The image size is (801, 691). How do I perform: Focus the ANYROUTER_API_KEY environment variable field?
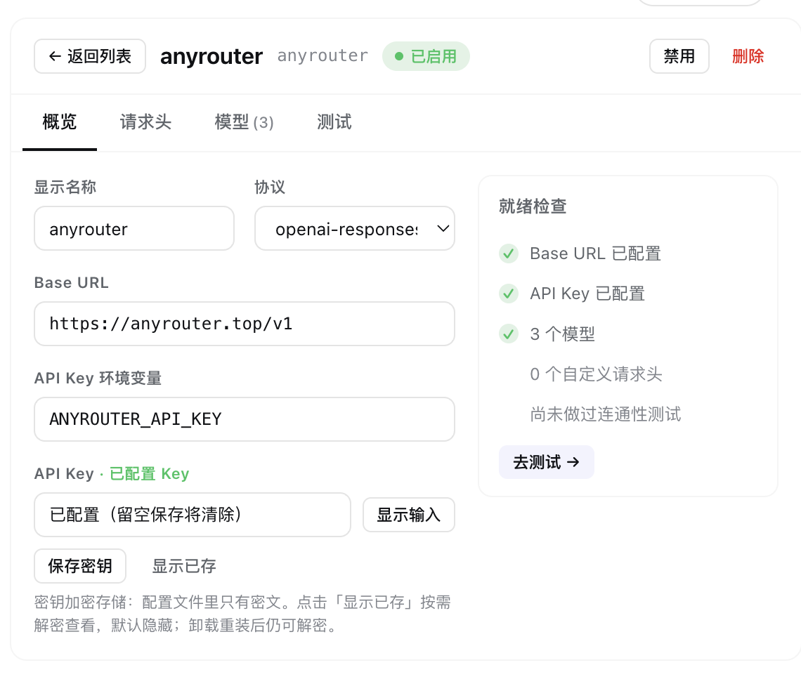point(245,419)
